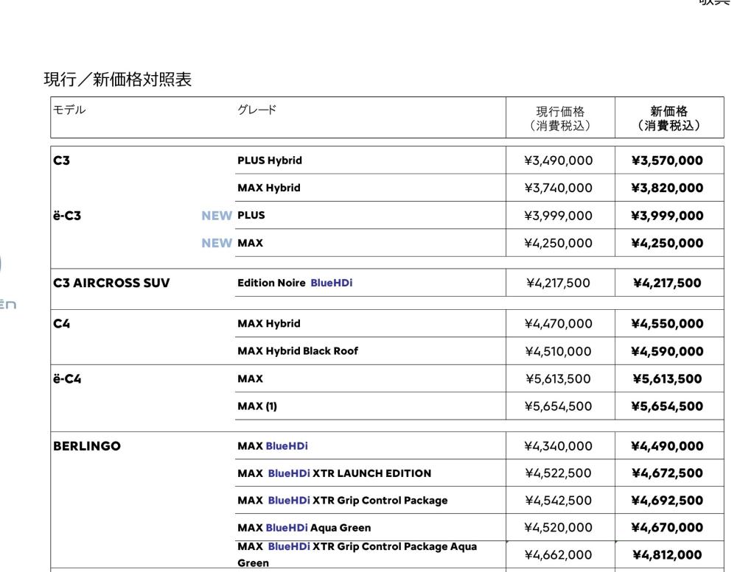The image size is (754, 572).
Task: Click current price ¥3,490,000
Action: click(x=558, y=160)
